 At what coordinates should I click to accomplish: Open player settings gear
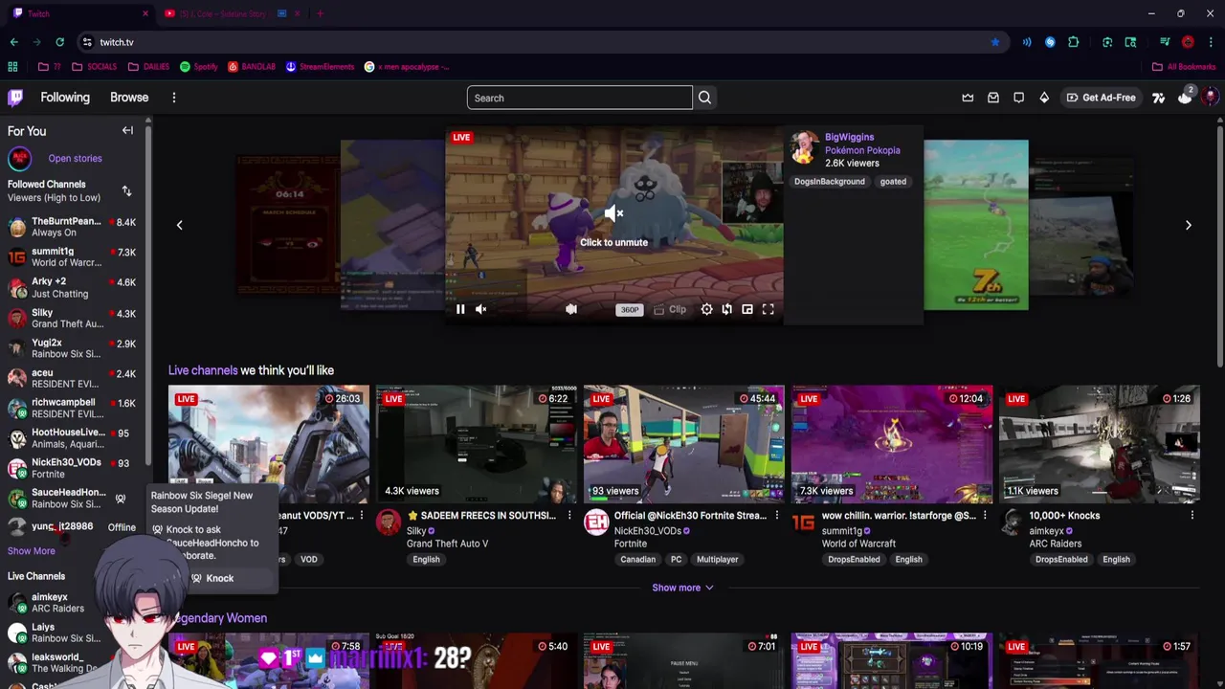click(x=706, y=309)
